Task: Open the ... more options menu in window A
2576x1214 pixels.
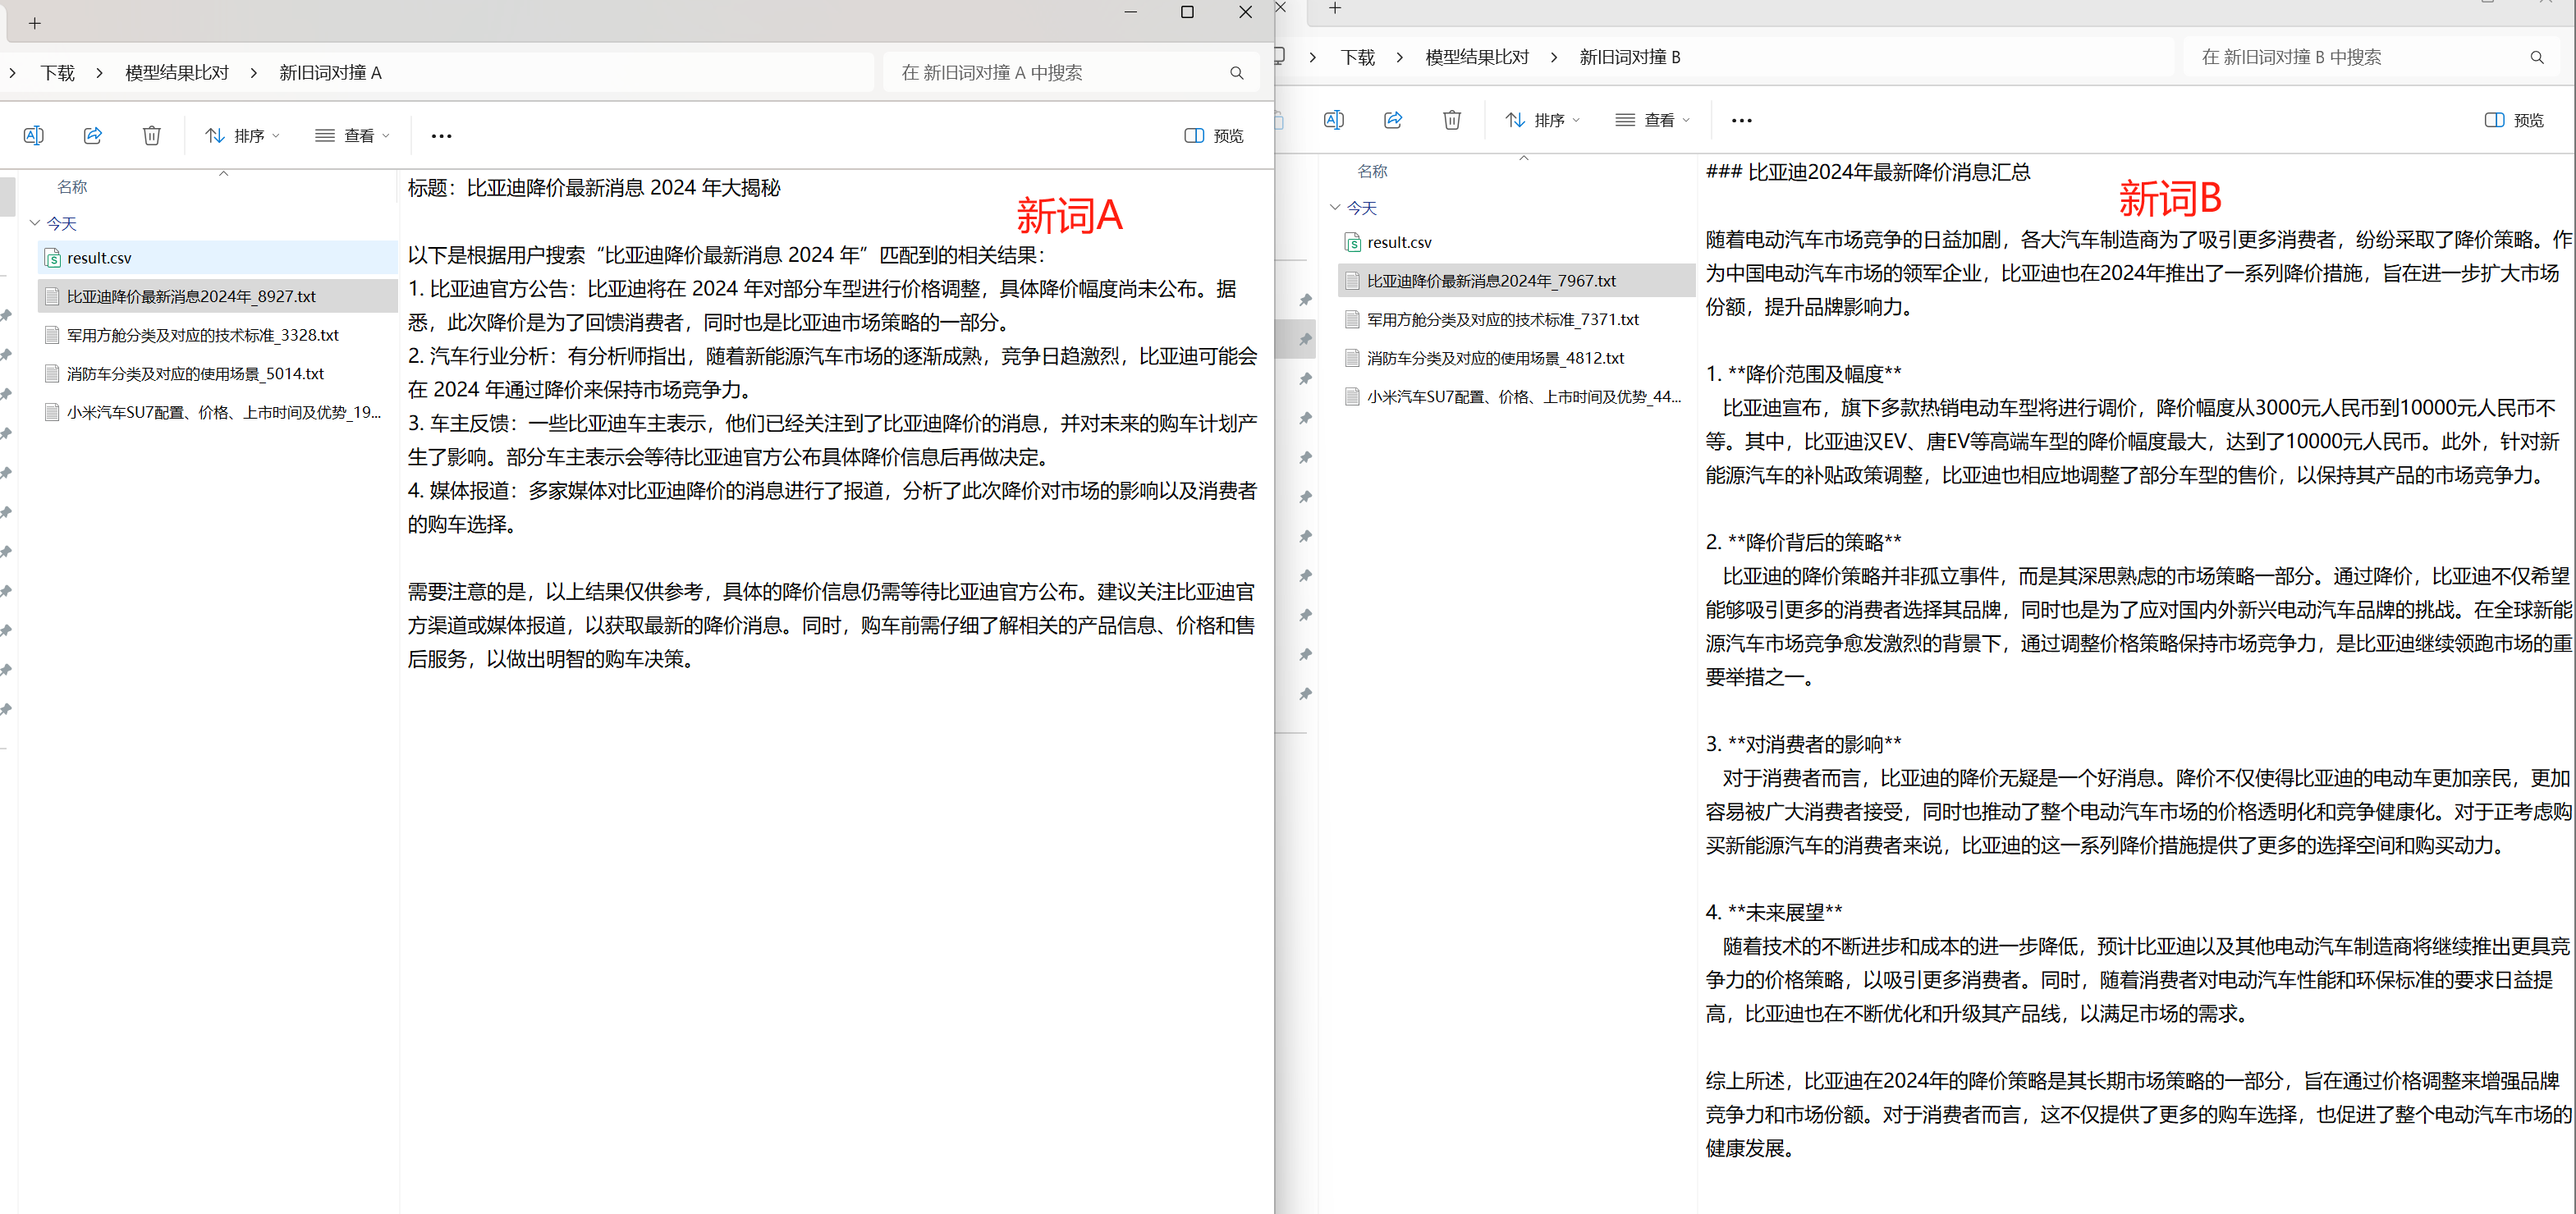Action: click(x=441, y=135)
